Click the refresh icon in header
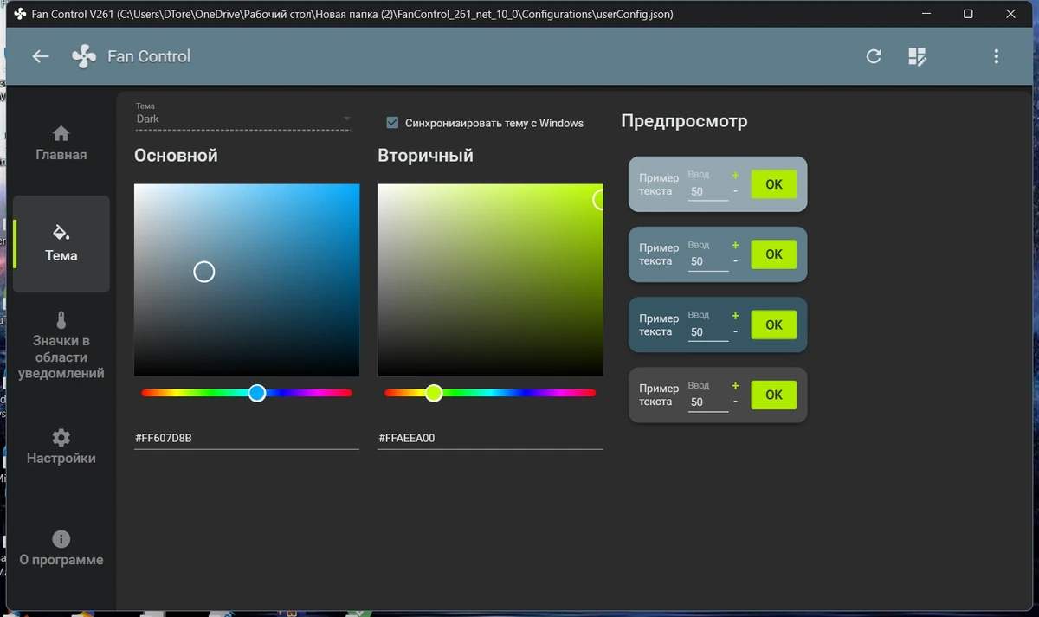Screen dimensions: 1039x617 click(874, 56)
